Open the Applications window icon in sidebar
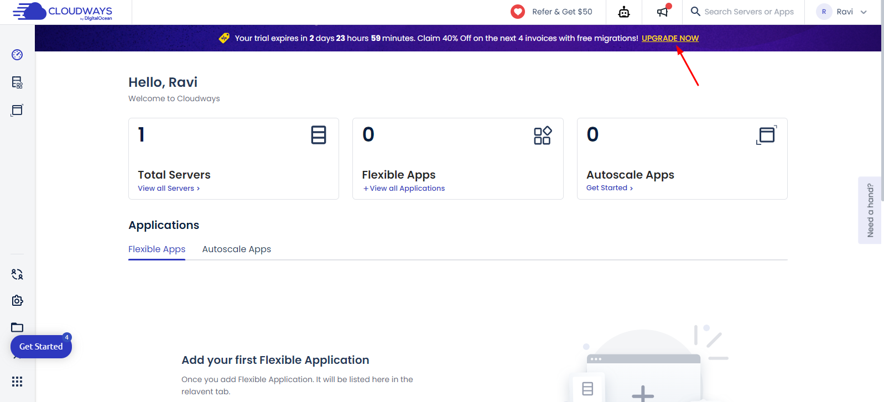The height and width of the screenshot is (402, 884). coord(17,110)
